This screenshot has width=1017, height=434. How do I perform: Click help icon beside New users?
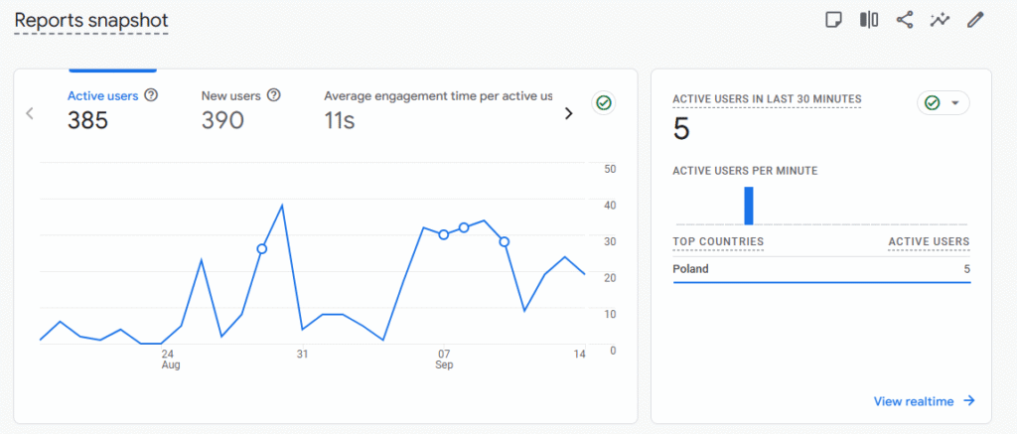[x=274, y=95]
